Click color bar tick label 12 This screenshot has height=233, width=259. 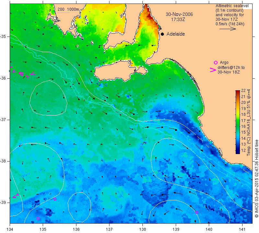pos(243,150)
